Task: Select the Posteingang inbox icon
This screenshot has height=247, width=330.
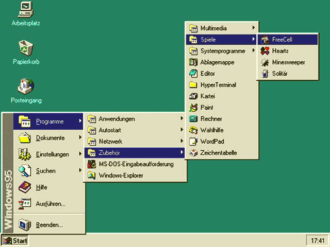Action: tap(26, 86)
